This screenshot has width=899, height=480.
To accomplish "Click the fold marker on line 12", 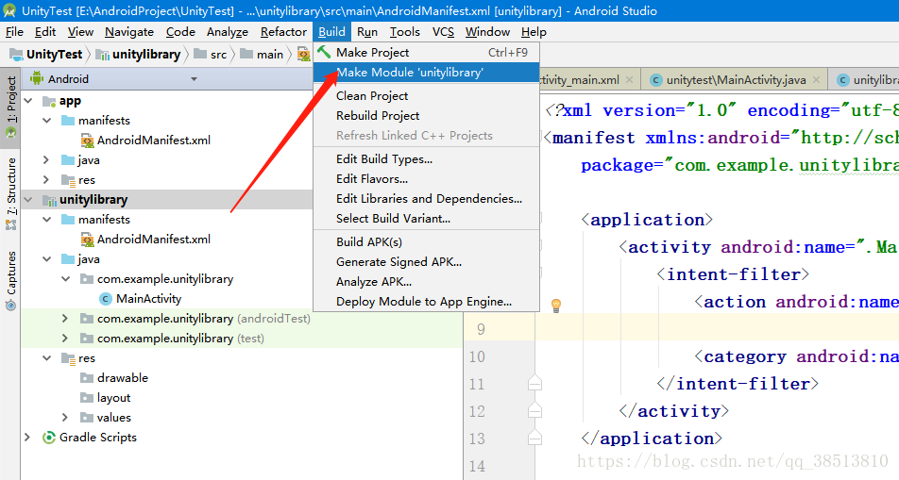I will pos(534,411).
